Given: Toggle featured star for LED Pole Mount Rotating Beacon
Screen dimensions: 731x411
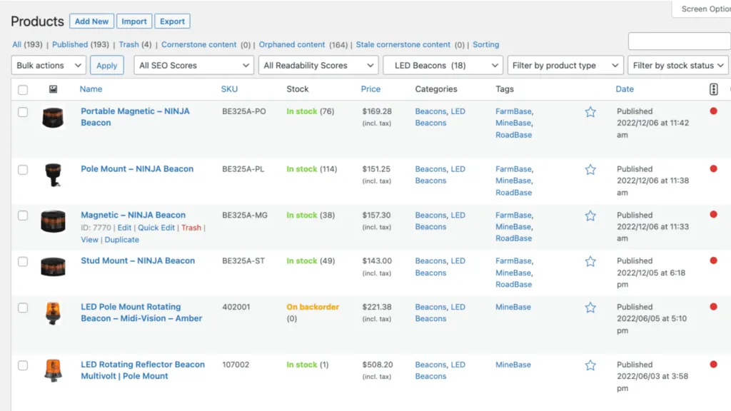Looking at the screenshot, I should pyautogui.click(x=590, y=308).
